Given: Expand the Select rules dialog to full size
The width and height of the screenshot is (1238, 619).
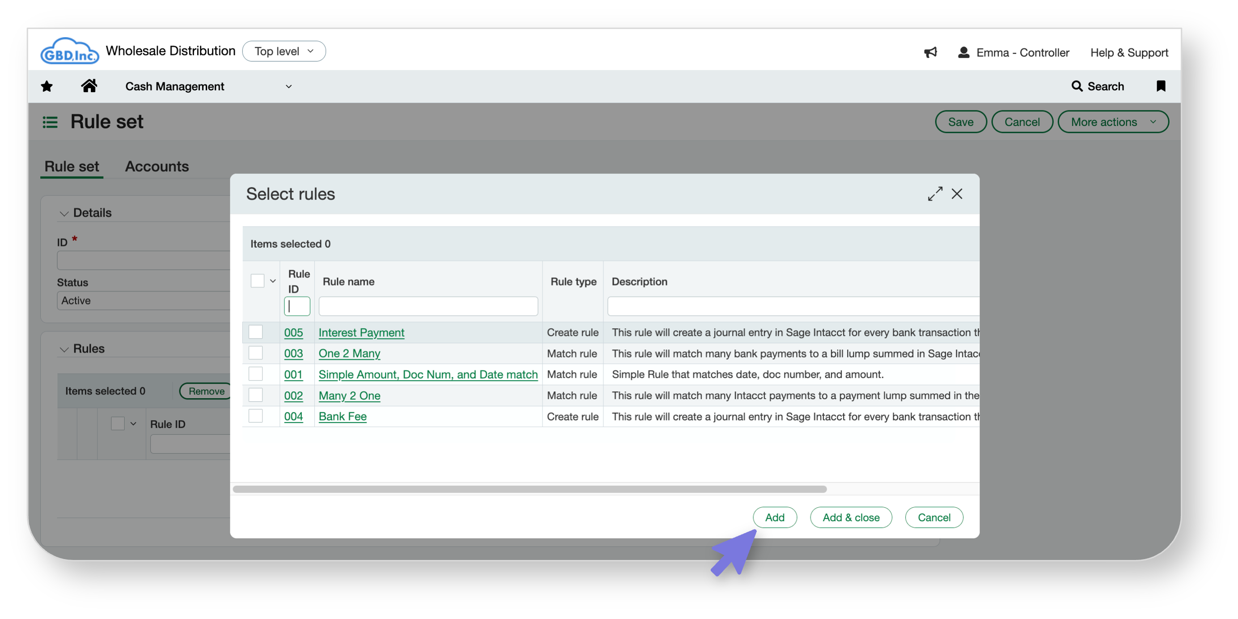Looking at the screenshot, I should click(x=935, y=194).
